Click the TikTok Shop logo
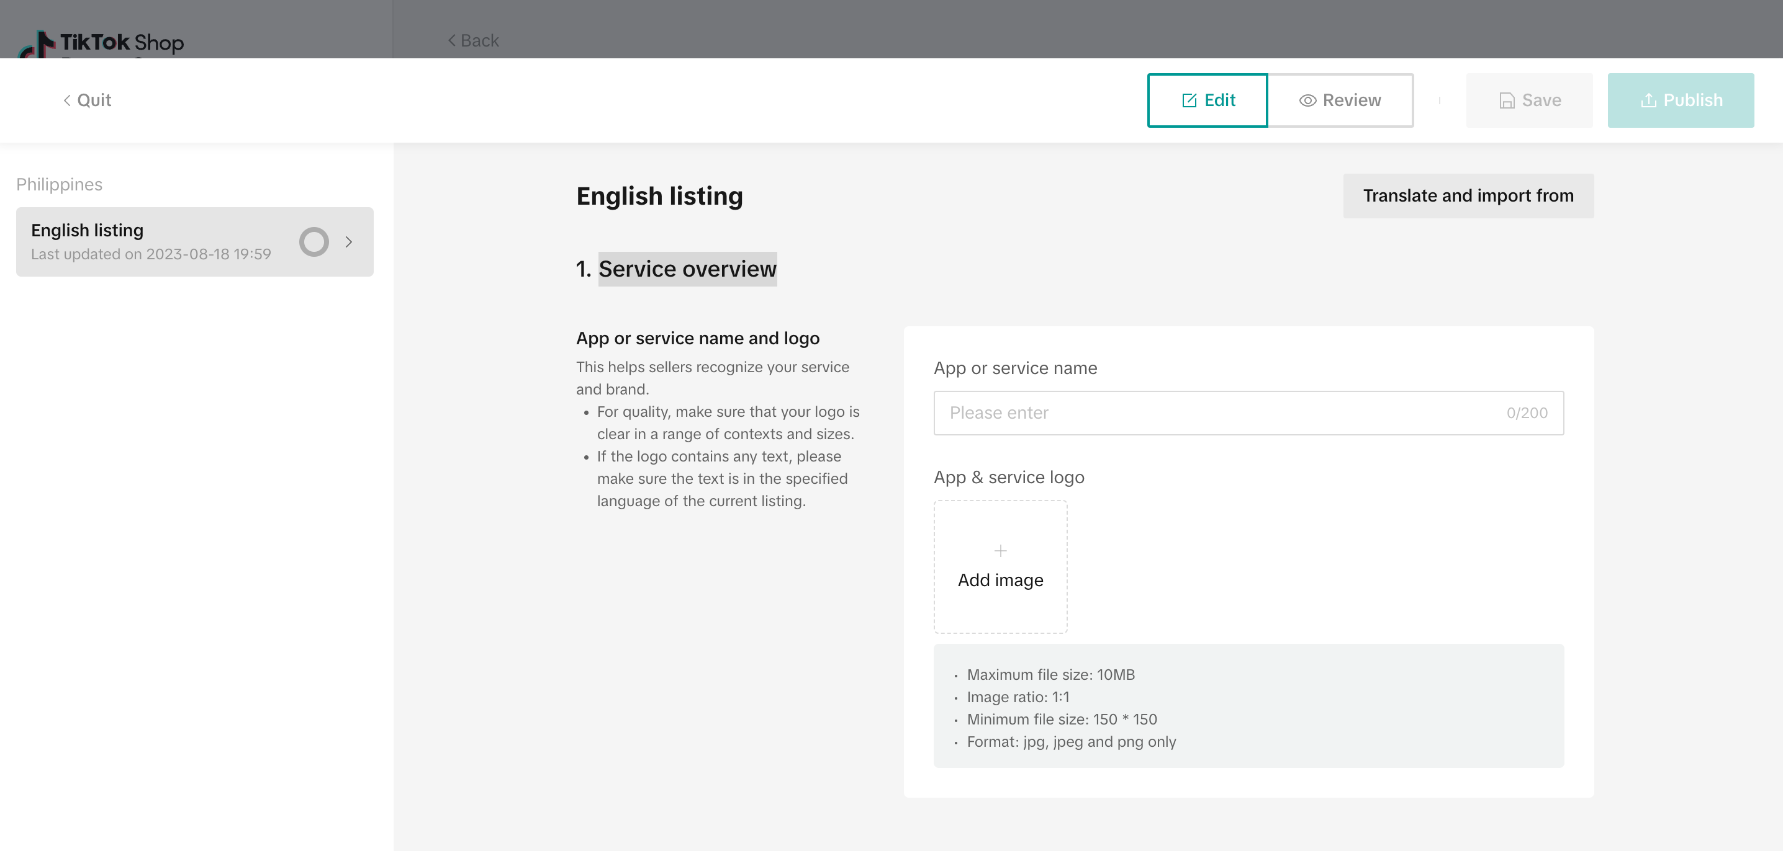Image resolution: width=1783 pixels, height=851 pixels. coord(101,43)
